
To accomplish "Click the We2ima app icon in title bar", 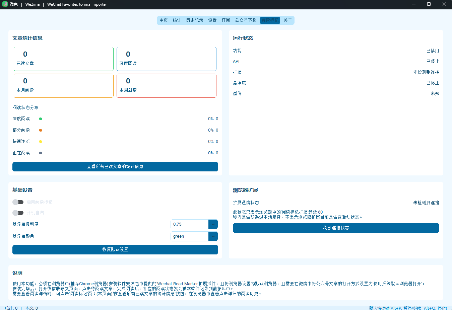I will [x=5, y=4].
